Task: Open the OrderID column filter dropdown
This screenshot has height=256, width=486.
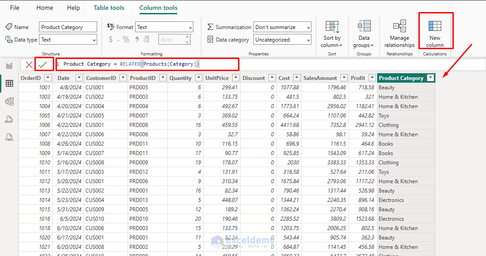Action: pyautogui.click(x=48, y=78)
